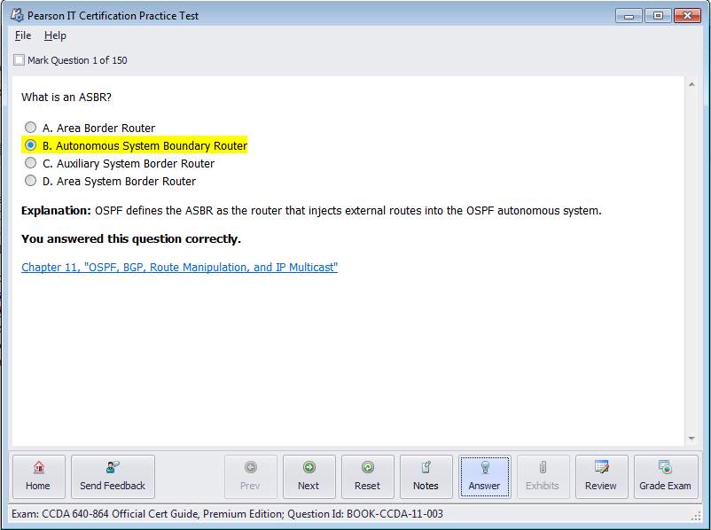711x530 pixels.
Task: Click the Explanation text about OSPF ASBR
Action: click(311, 211)
